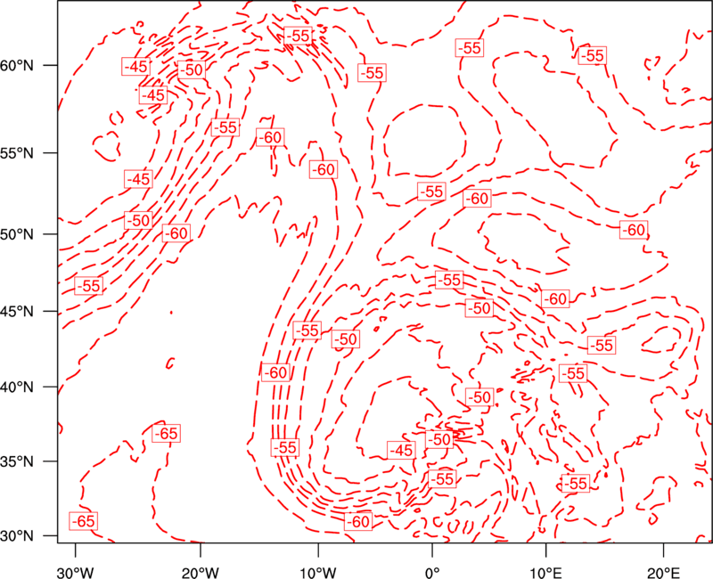The height and width of the screenshot is (579, 713).
Task: Pick the 20°E longitude axis label
Action: (x=663, y=572)
